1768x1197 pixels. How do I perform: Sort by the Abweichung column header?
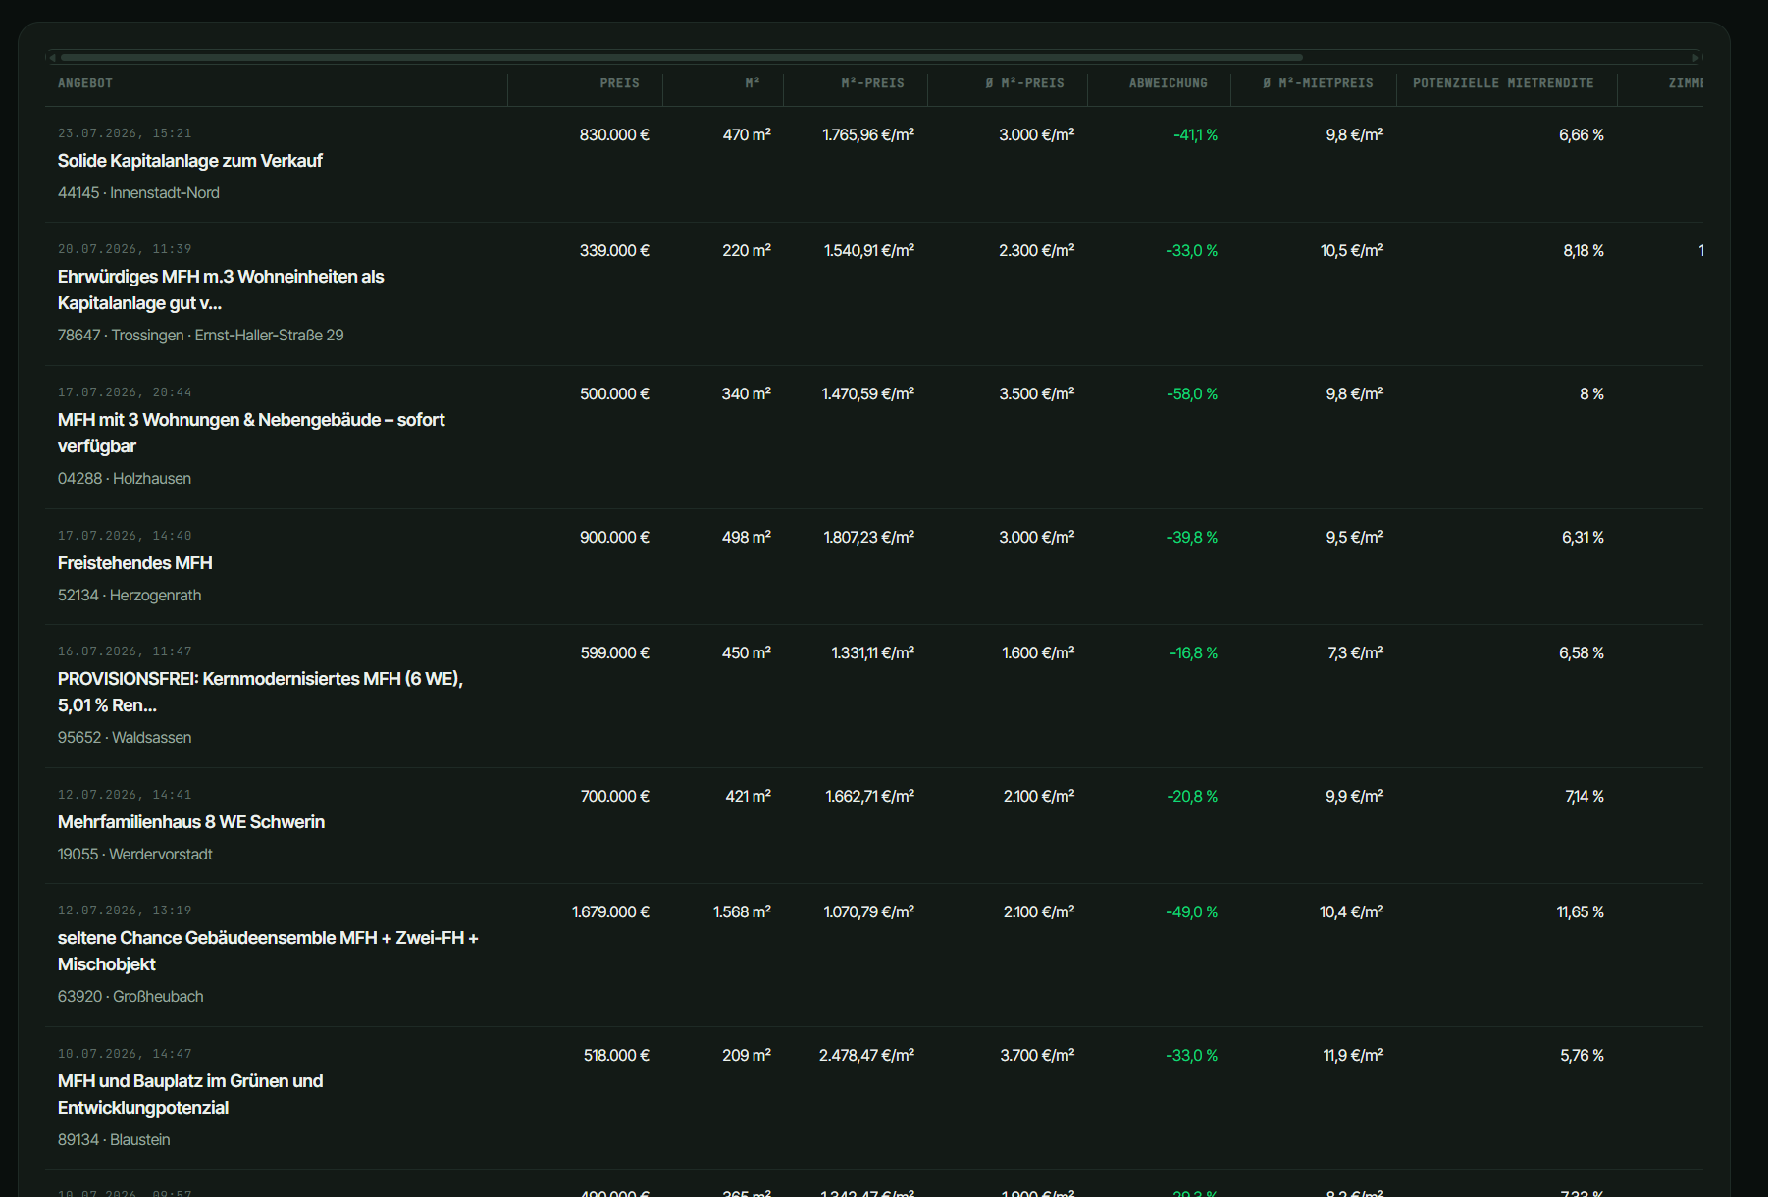pyautogui.click(x=1168, y=83)
